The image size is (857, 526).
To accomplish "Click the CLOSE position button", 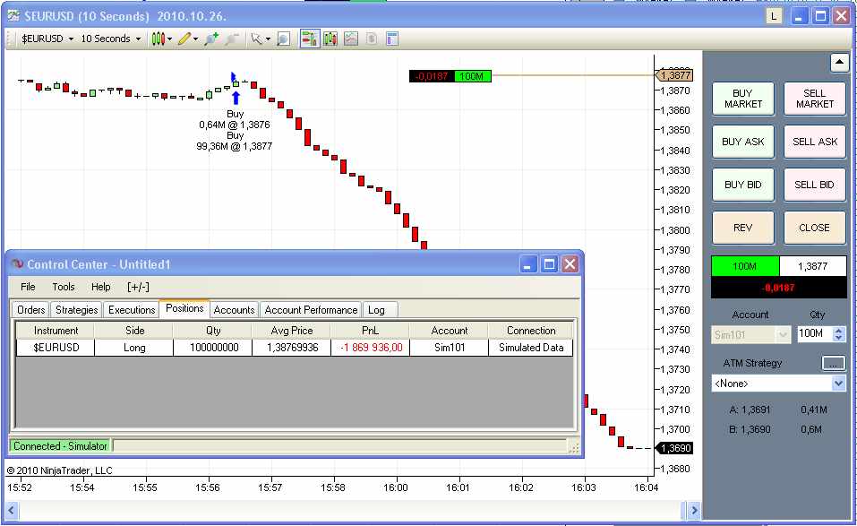I will coord(814,228).
